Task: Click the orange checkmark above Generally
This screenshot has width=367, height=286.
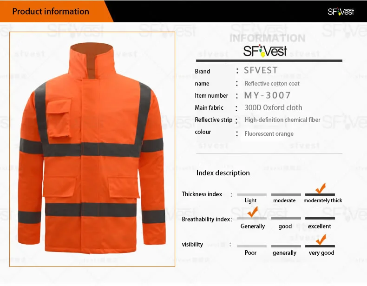Action: (253, 212)
